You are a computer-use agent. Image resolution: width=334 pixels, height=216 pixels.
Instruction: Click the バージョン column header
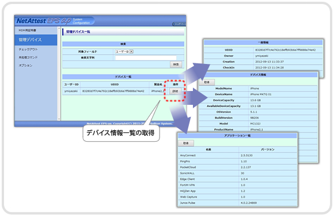[x=268, y=150]
